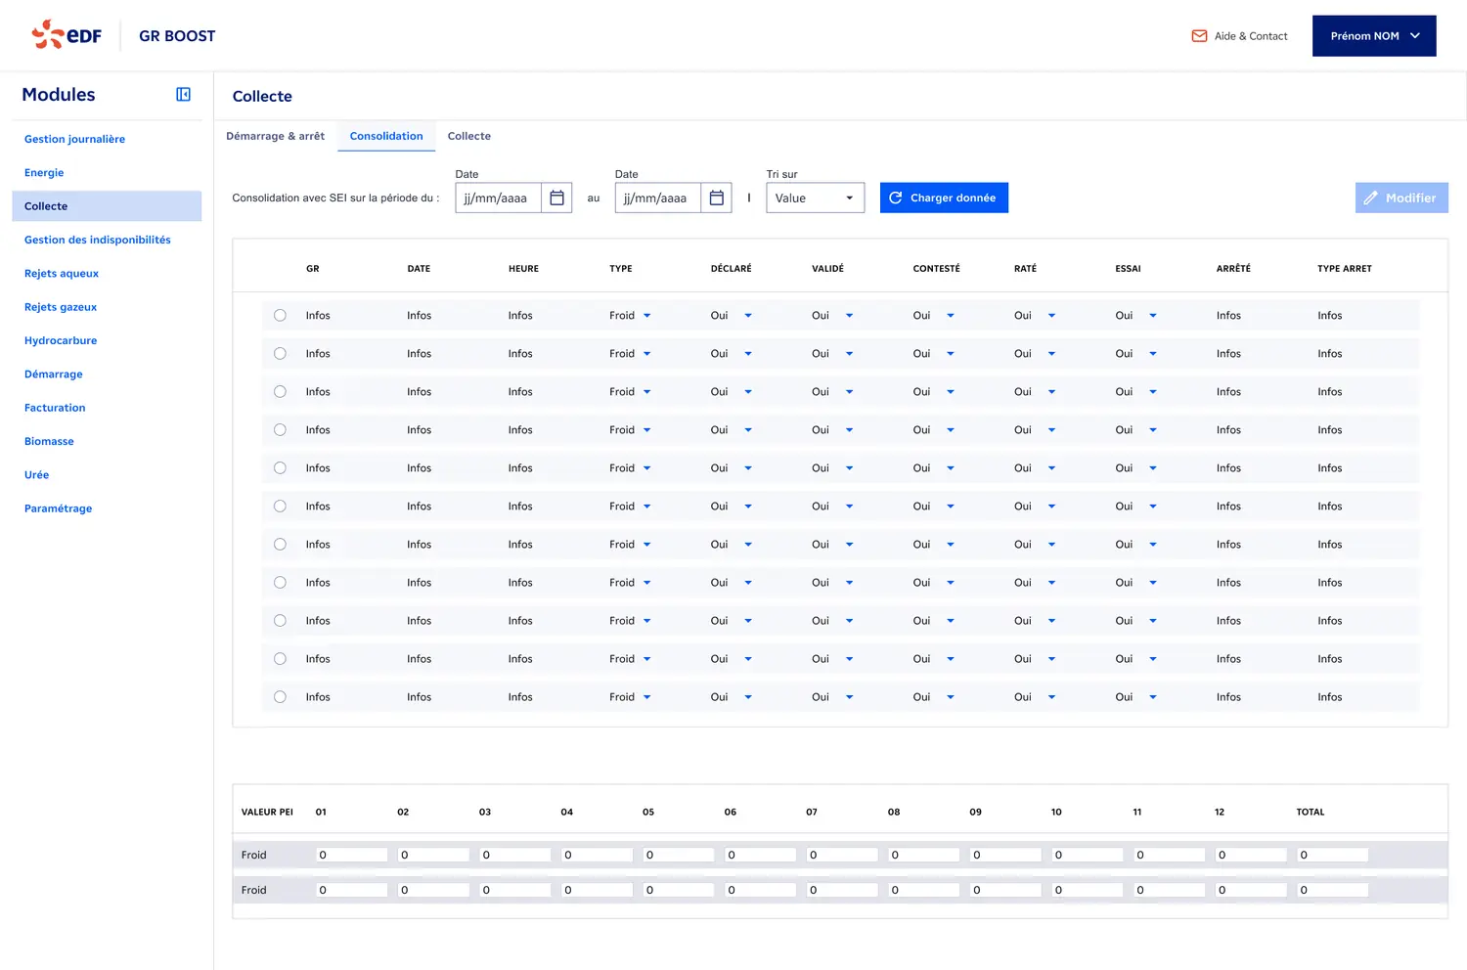The height and width of the screenshot is (970, 1467).
Task: Switch to Démarrage & arrêt tab
Action: point(275,136)
